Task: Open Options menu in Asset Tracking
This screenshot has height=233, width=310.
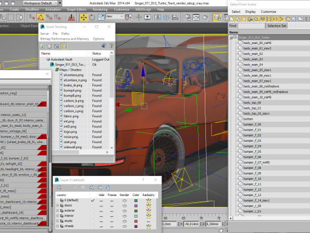Action: tap(99, 39)
